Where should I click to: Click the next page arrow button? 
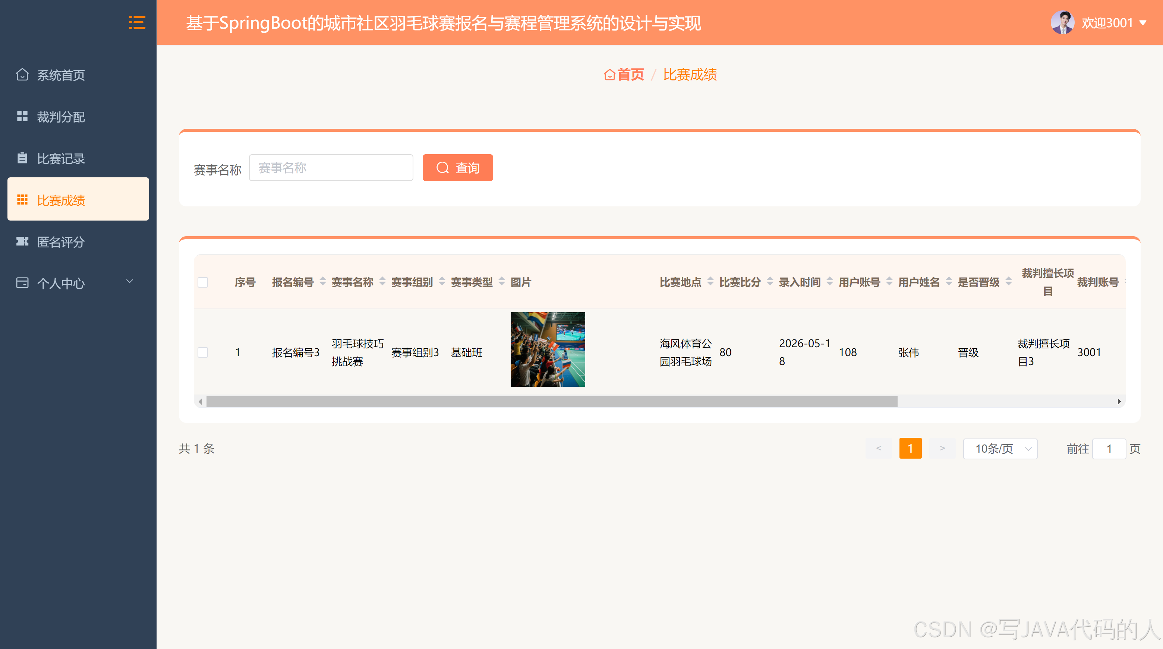coord(942,448)
